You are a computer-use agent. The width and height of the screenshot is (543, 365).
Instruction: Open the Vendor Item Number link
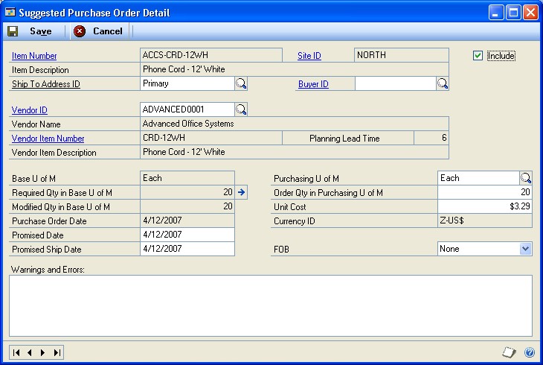pyautogui.click(x=48, y=139)
